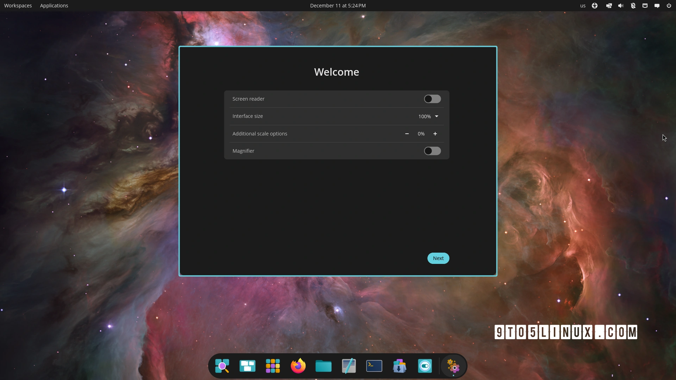
Task: Open the workspaces overview dock icon
Action: pos(248,366)
